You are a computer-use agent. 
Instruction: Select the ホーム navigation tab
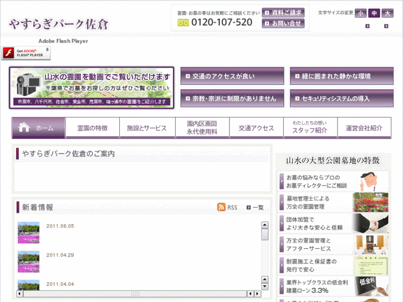(x=39, y=128)
